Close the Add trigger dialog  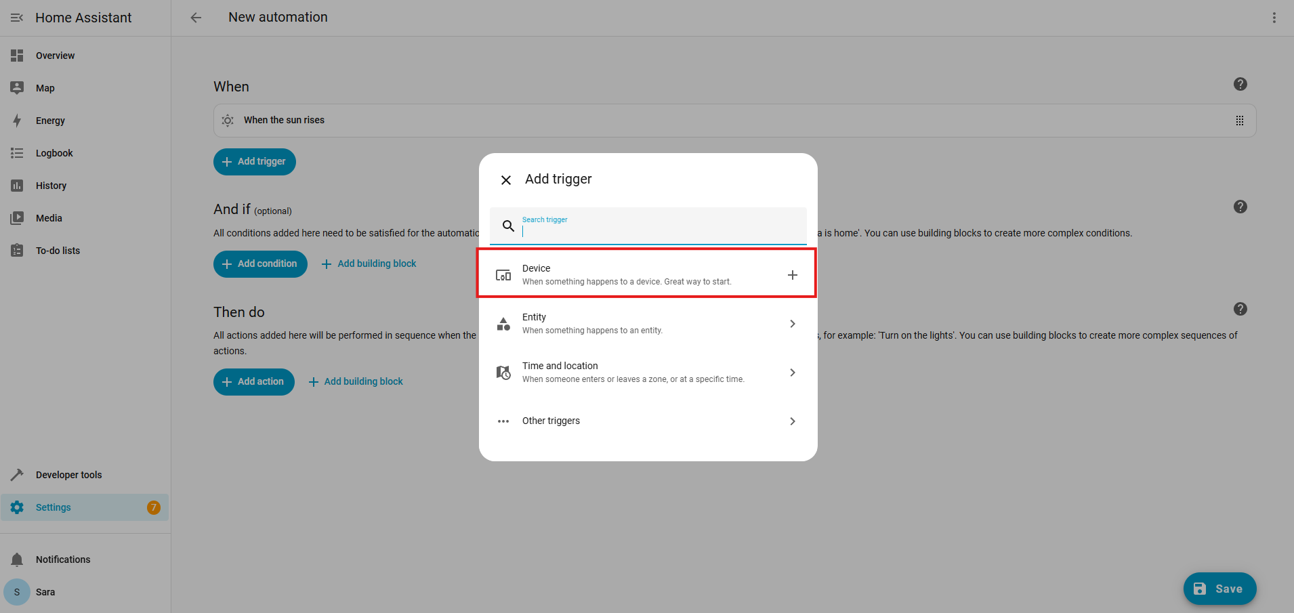coord(505,179)
